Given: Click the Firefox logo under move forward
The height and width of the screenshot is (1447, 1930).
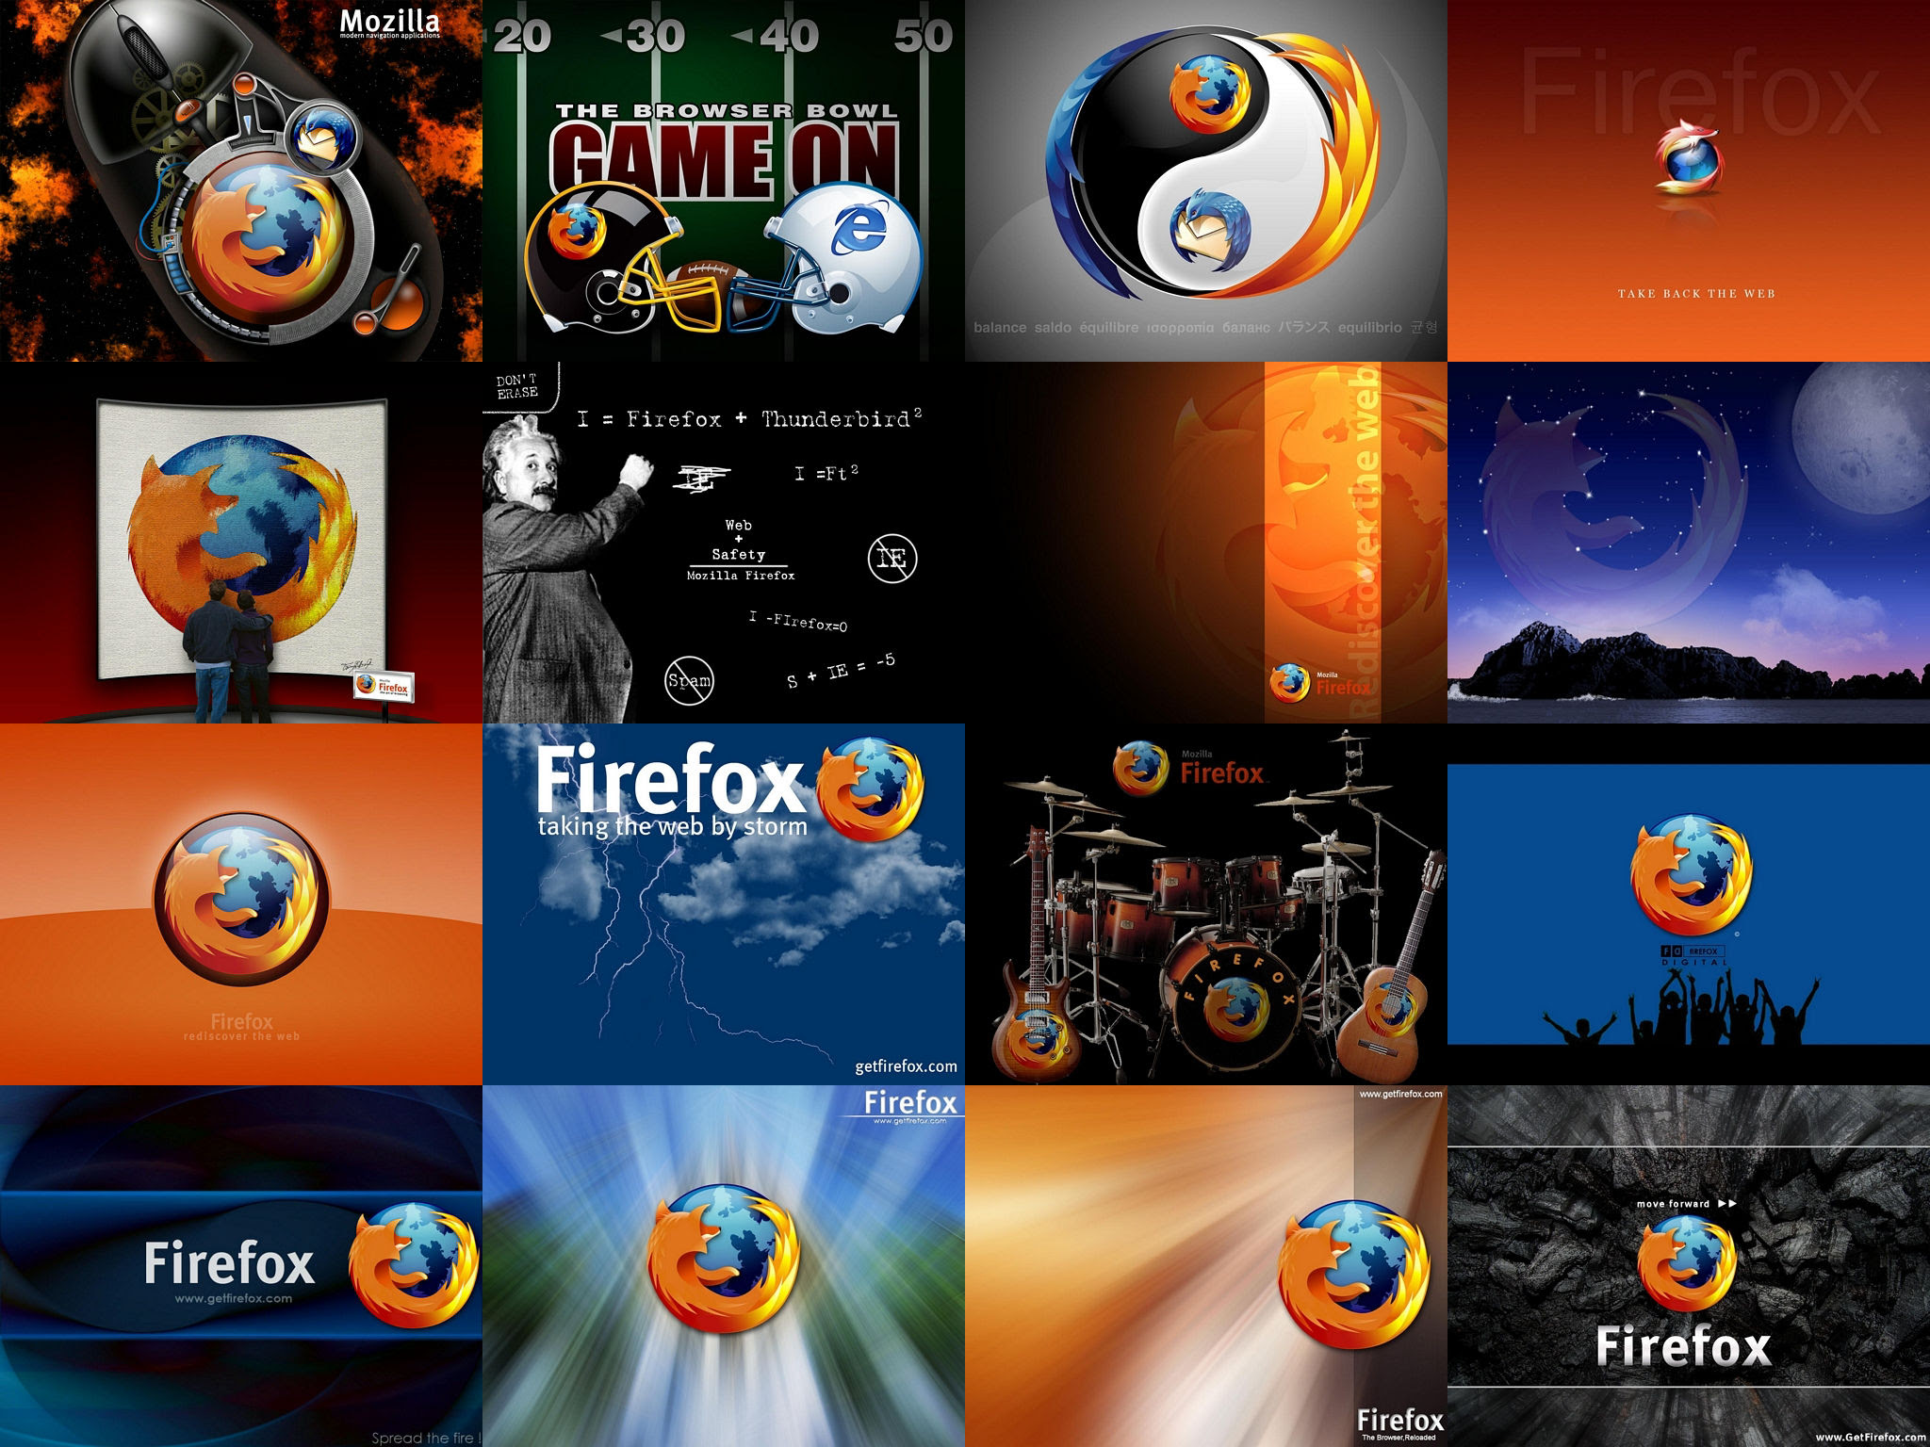Looking at the screenshot, I should (x=1686, y=1264).
